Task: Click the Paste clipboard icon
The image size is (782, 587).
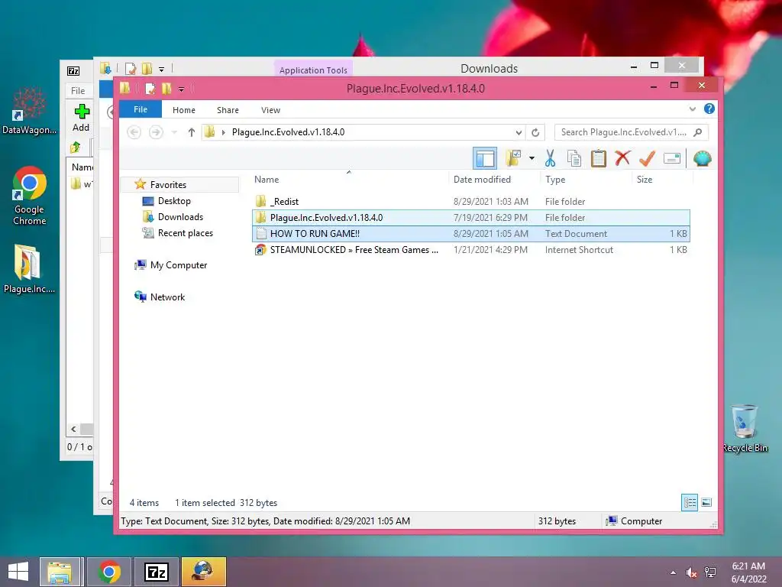Action: pos(598,159)
